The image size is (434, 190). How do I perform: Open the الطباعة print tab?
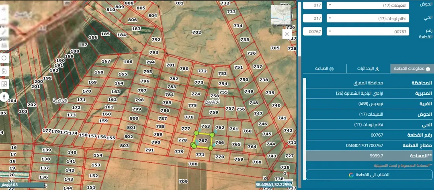pyautogui.click(x=324, y=69)
